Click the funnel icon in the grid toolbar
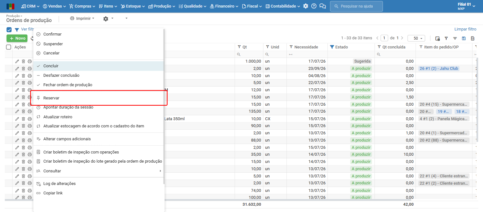Image resolution: width=483 pixels, height=212 pixels. tap(446, 38)
